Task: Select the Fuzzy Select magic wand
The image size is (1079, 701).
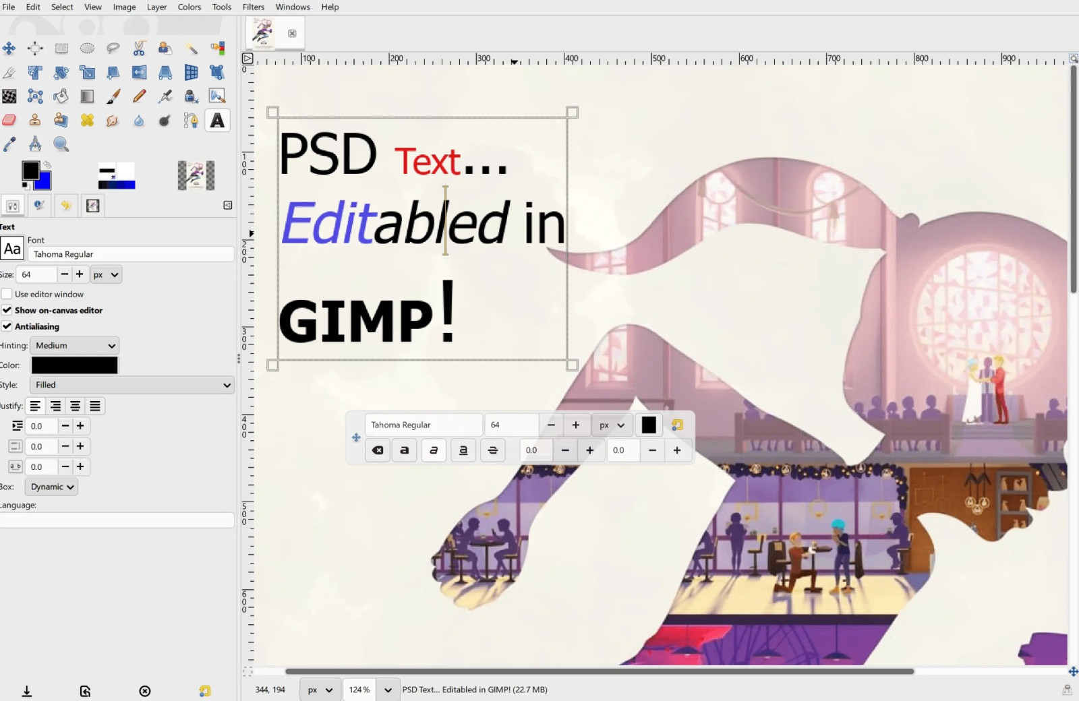Action: 192,48
